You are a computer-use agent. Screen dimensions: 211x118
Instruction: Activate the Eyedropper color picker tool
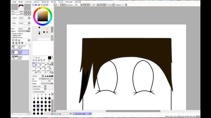[x=44, y=60]
